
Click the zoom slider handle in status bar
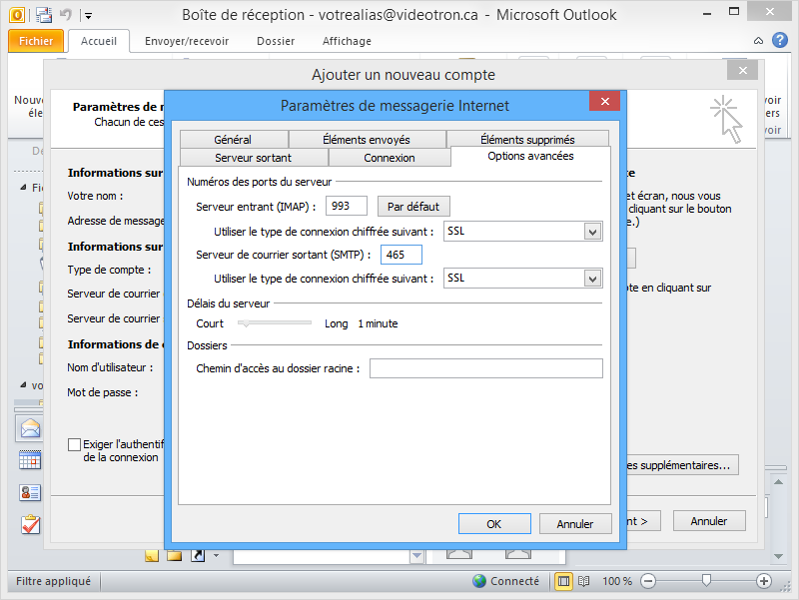[x=706, y=580]
